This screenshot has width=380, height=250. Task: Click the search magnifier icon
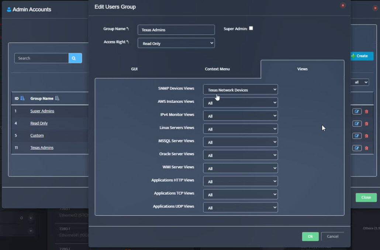pyautogui.click(x=75, y=58)
